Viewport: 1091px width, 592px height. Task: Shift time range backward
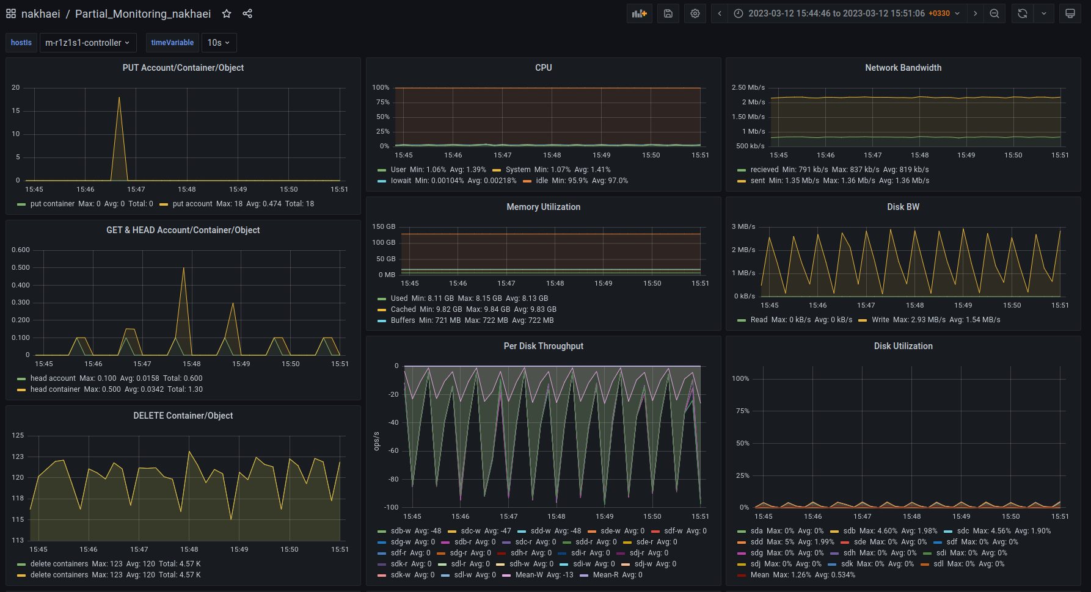(720, 13)
